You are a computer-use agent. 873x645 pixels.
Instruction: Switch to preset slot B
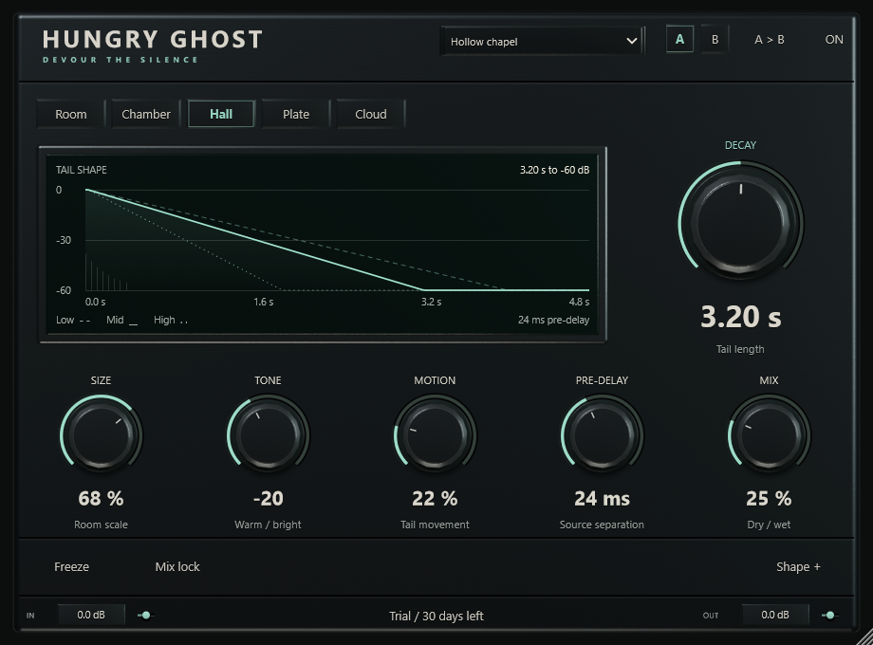click(715, 40)
